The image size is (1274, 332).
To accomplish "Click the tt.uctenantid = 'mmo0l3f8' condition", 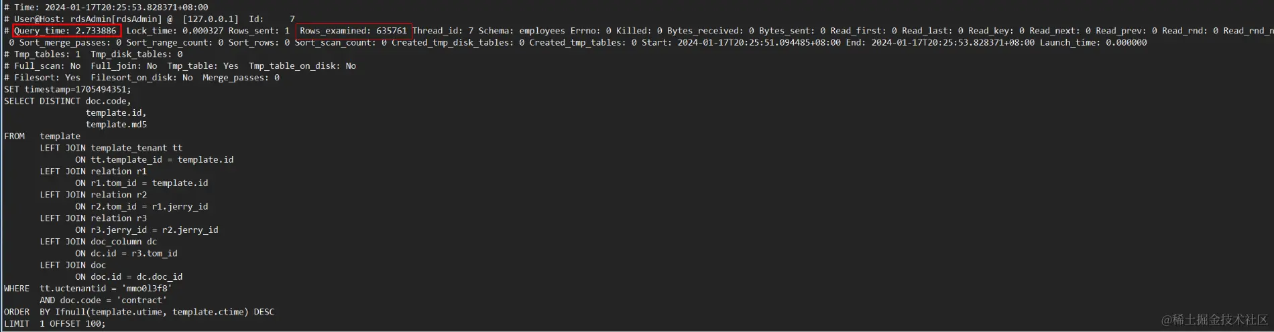I will point(106,288).
